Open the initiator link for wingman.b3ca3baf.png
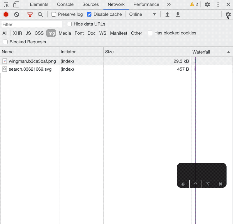233x224 pixels. tap(67, 61)
